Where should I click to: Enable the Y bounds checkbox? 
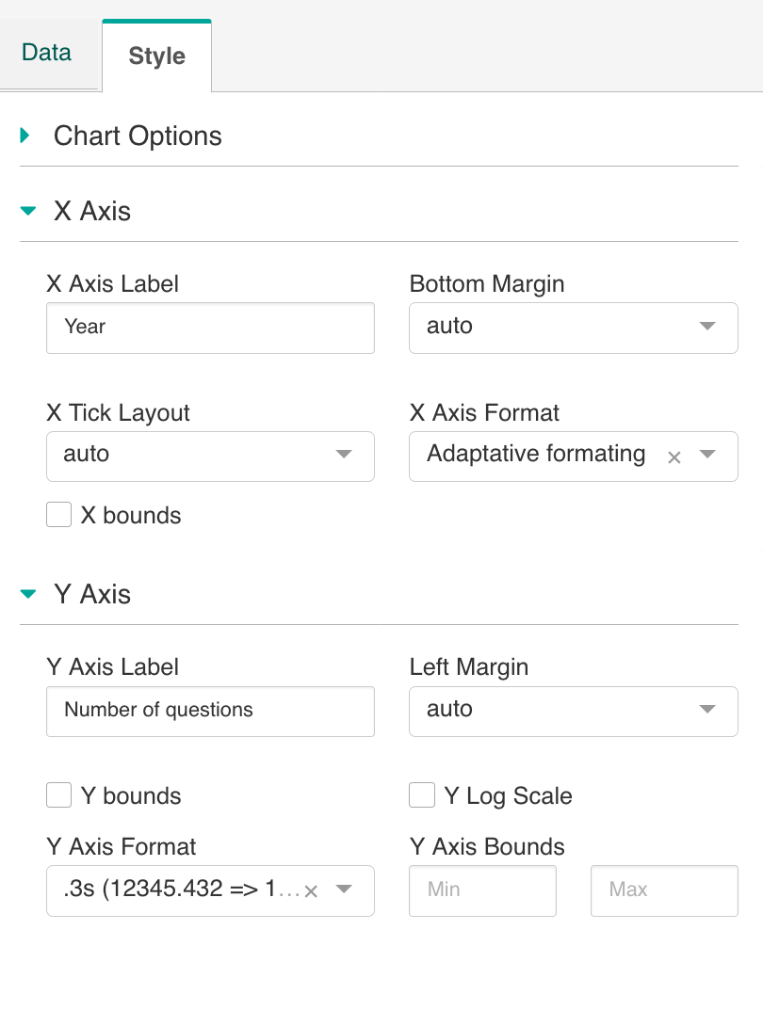point(59,795)
